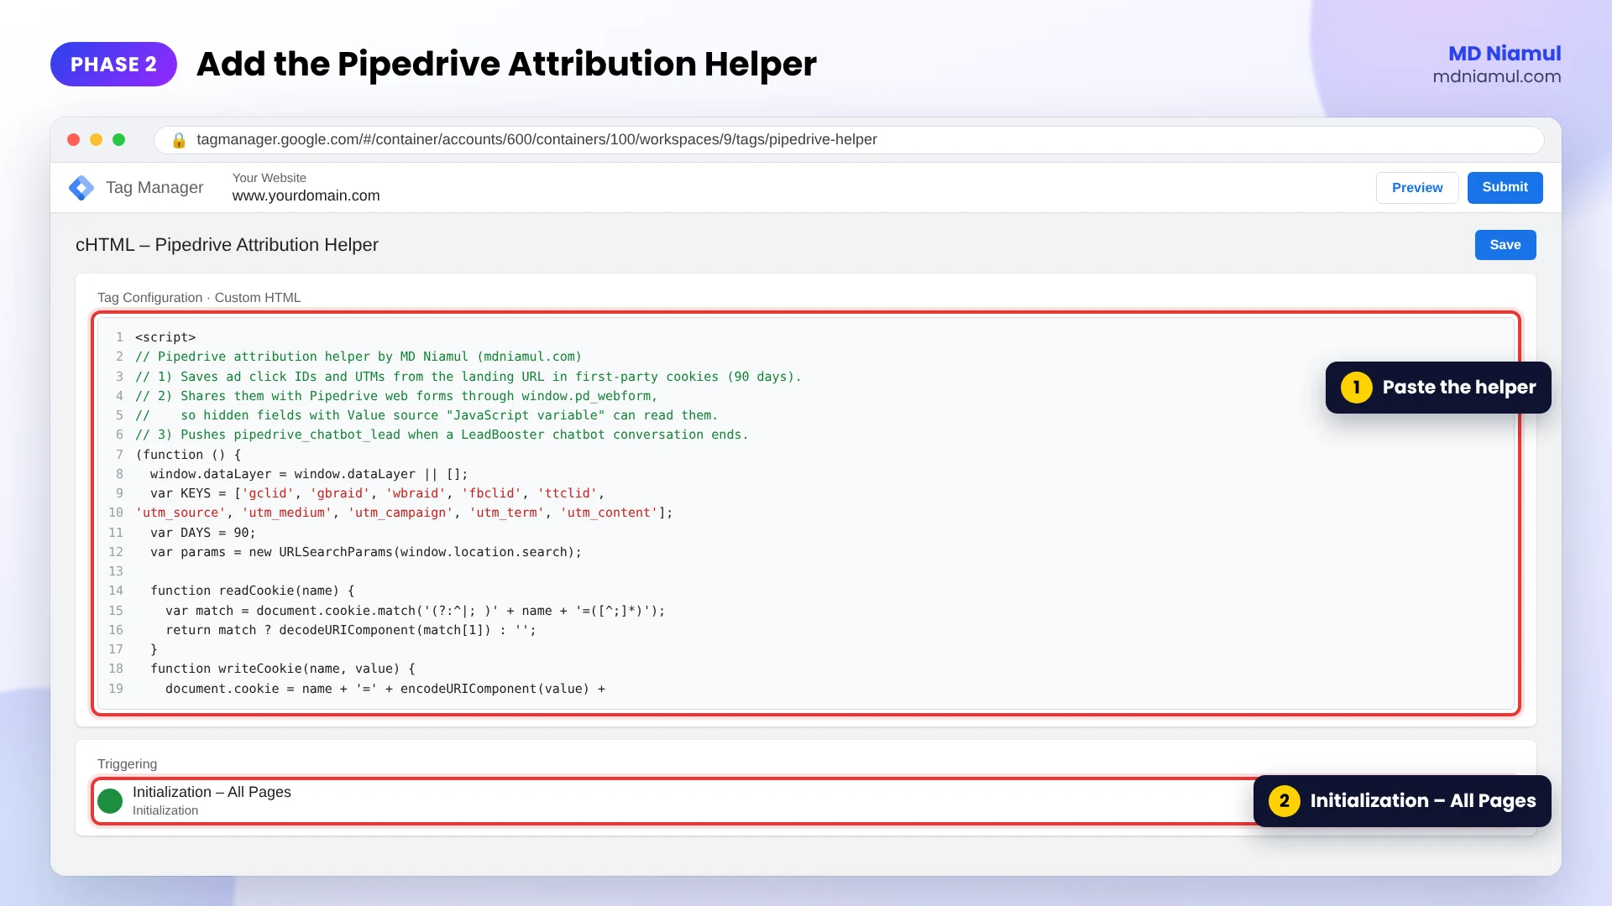Click line number 13 in the gutter
This screenshot has width=1612, height=906.
click(116, 571)
